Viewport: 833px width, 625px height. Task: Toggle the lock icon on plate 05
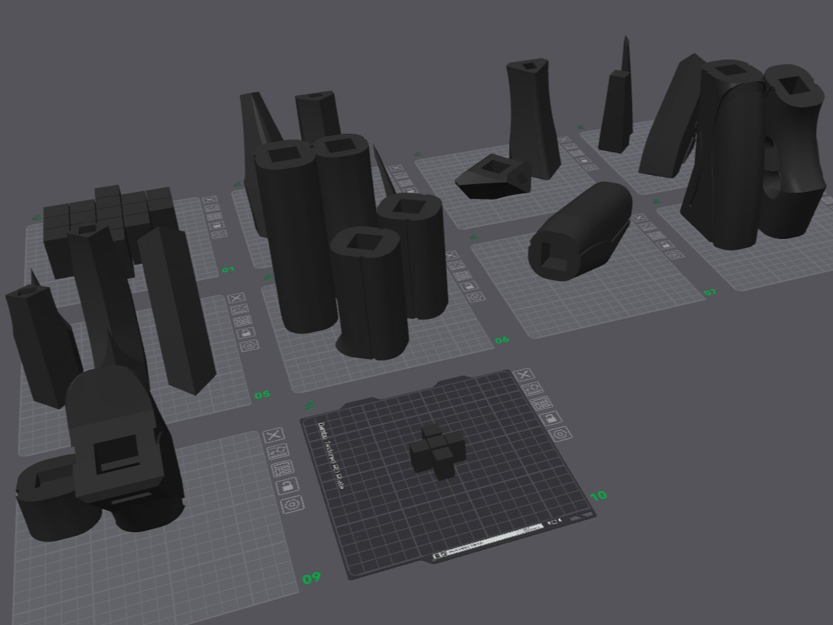pos(246,333)
